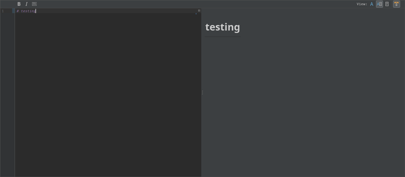Toggle auto-scroll preview synchronization

tap(396, 4)
